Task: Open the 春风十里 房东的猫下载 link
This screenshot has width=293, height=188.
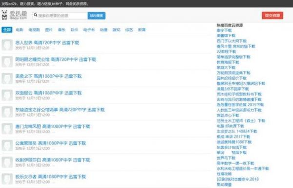Action: [x=236, y=46]
